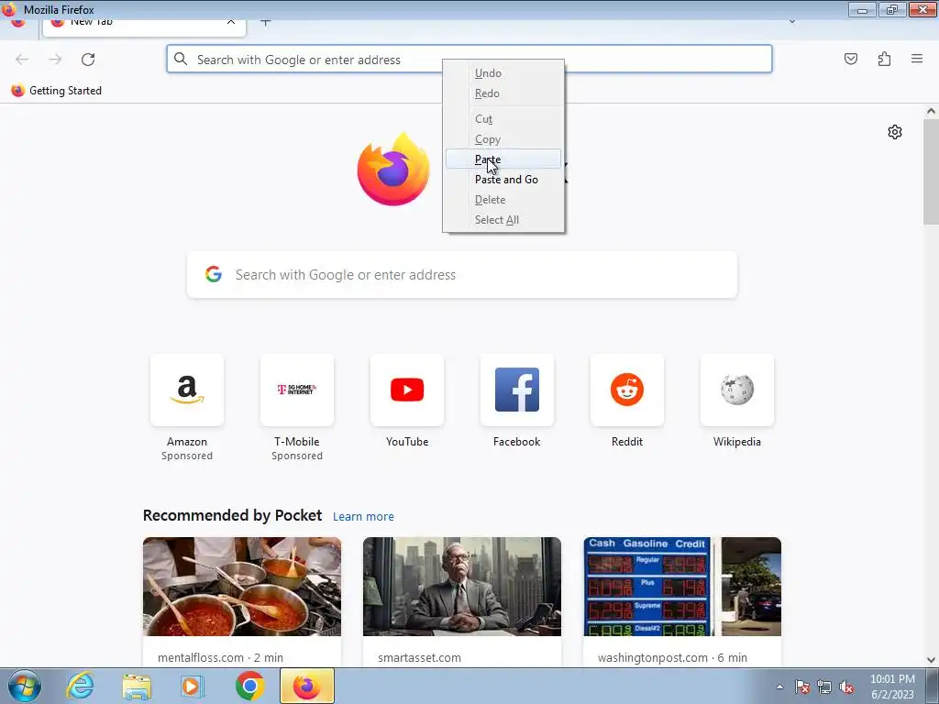
Task: Open the smartasset.com story thumbnail
Action: click(x=462, y=587)
